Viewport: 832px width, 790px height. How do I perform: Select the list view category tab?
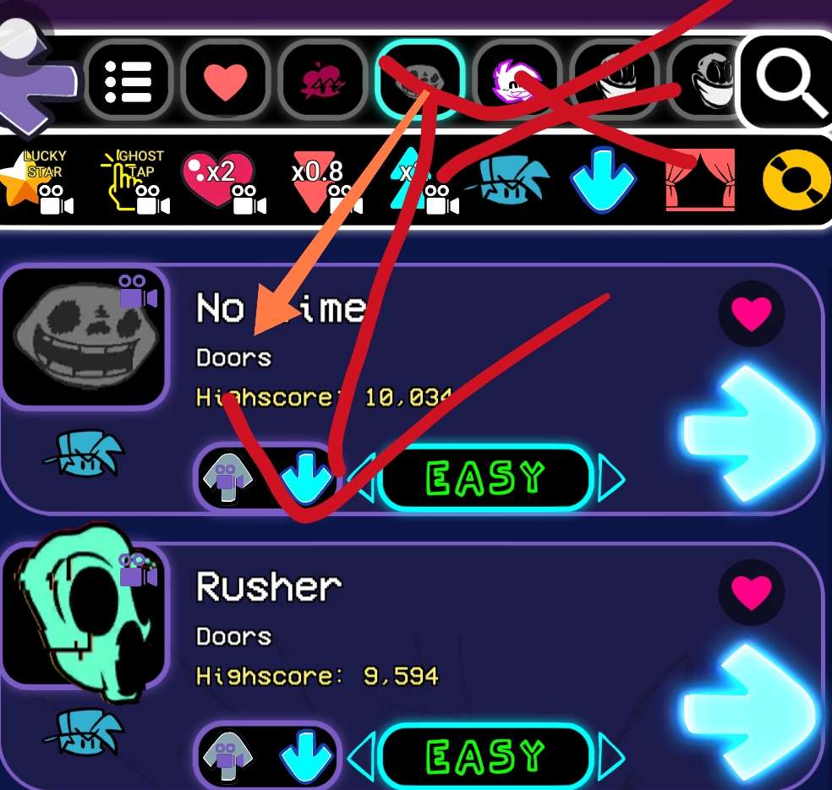128,82
